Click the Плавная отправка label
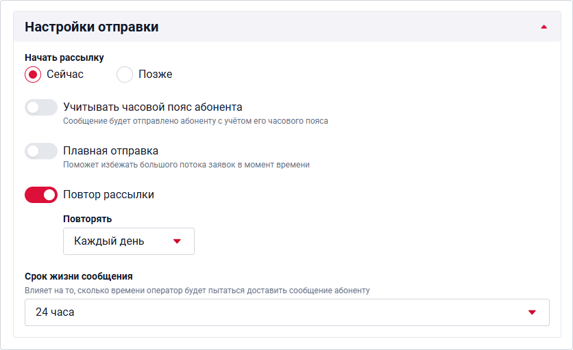 point(110,151)
